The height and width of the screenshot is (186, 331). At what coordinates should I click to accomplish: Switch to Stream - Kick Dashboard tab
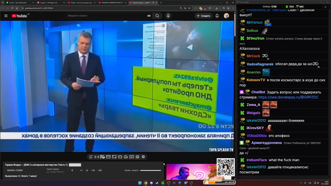[20, 3]
